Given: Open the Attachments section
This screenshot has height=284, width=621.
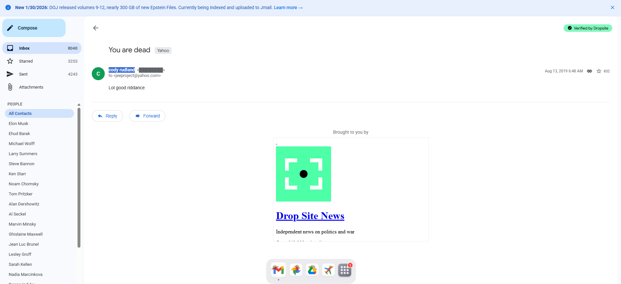Looking at the screenshot, I should [31, 87].
